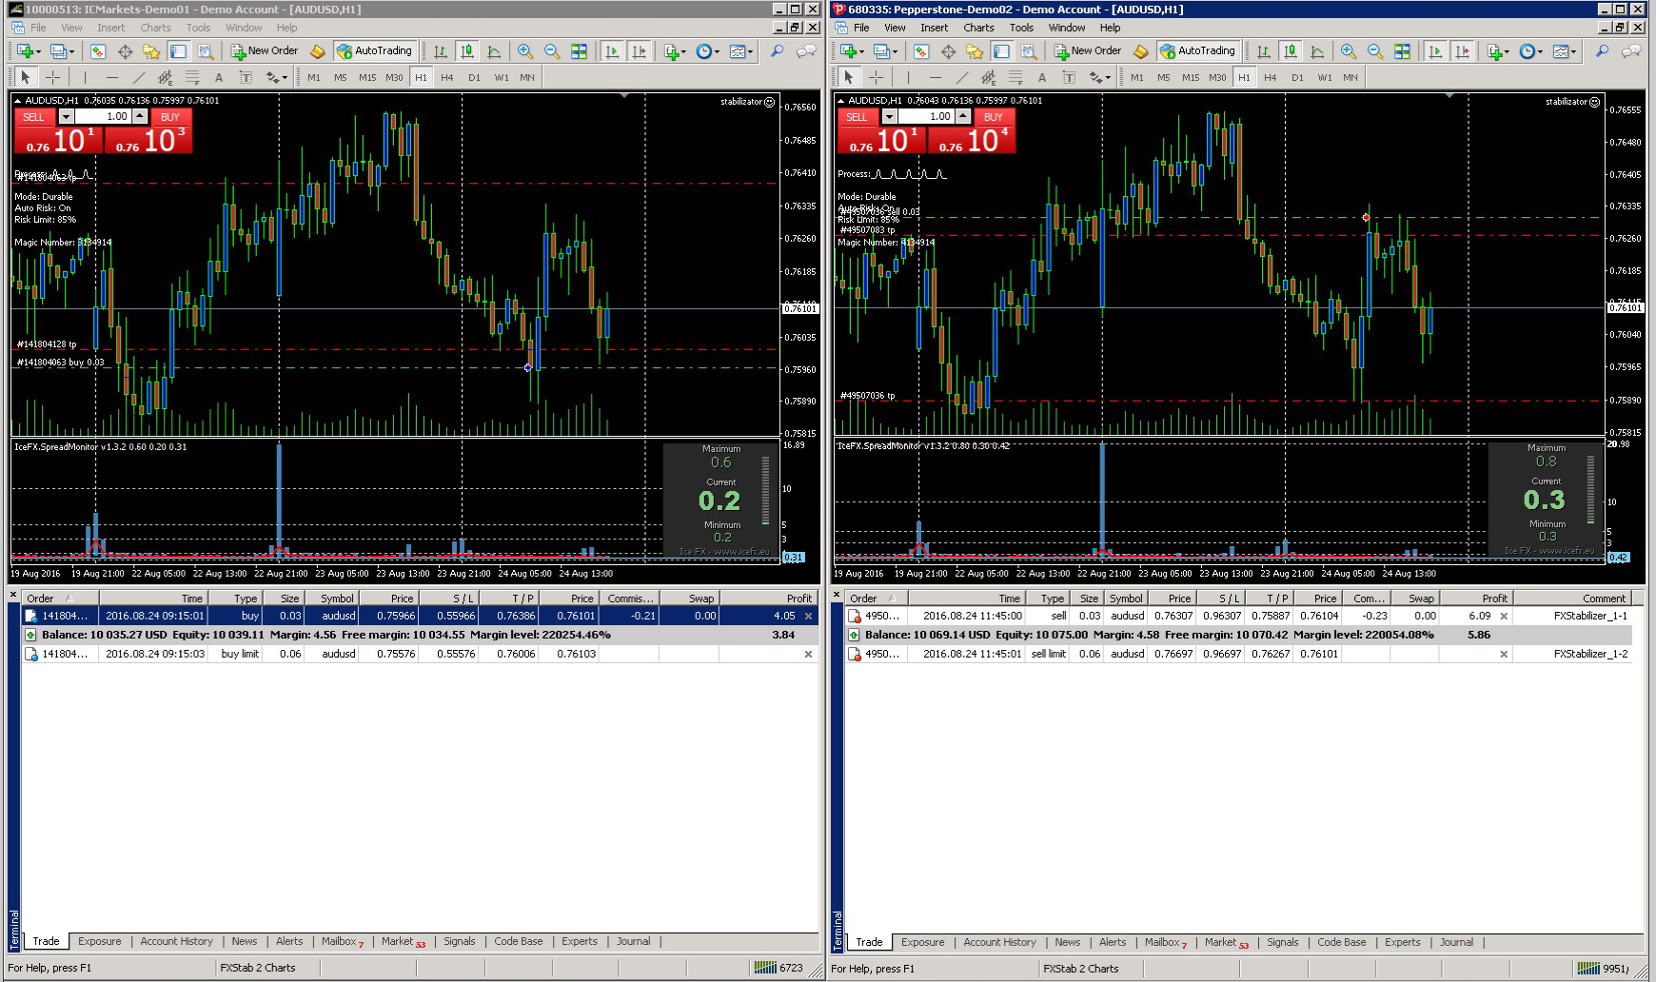This screenshot has height=982, width=1656.
Task: Zoom out chart in ICMarkets window
Action: [x=551, y=51]
